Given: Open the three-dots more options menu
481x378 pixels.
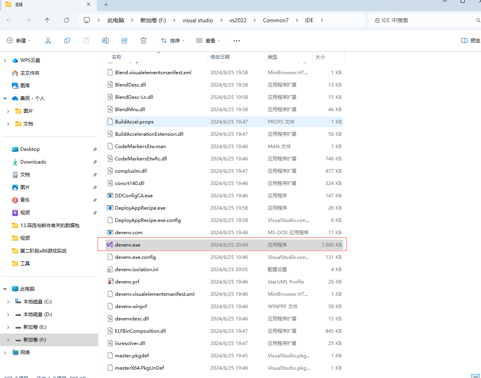Looking at the screenshot, I should [237, 40].
